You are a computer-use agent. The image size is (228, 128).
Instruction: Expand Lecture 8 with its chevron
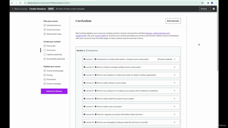coord(175,114)
